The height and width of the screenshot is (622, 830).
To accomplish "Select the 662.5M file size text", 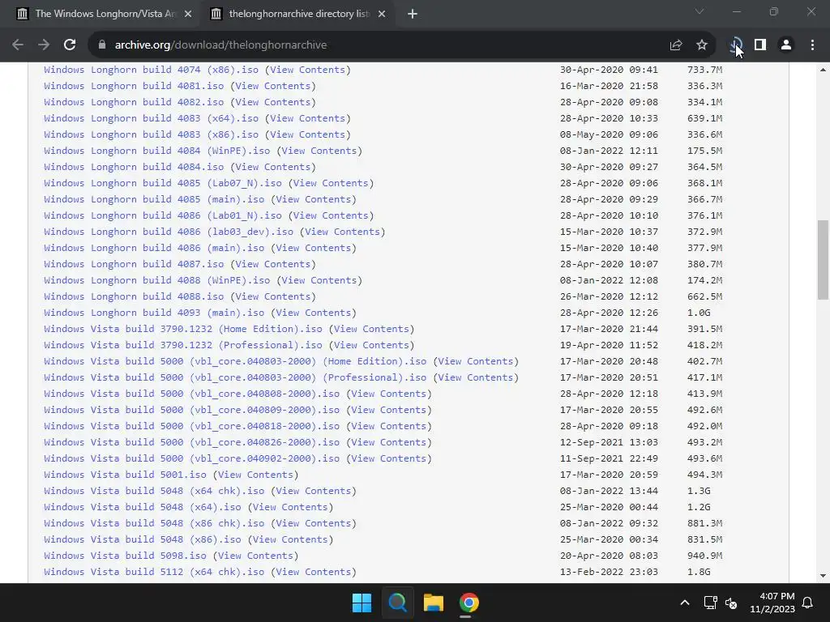I will 704,296.
